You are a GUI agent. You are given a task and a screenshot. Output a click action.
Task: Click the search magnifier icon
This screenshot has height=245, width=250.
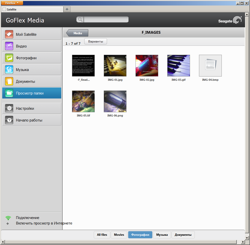click(80, 19)
